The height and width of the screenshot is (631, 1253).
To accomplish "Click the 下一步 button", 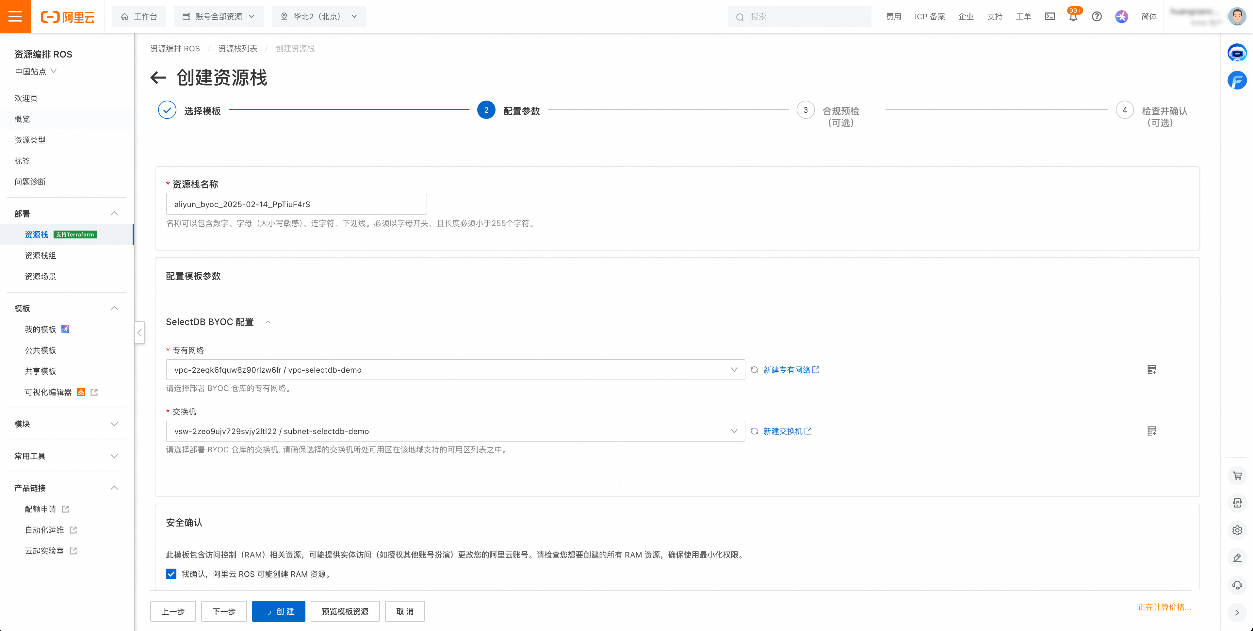I will click(224, 611).
